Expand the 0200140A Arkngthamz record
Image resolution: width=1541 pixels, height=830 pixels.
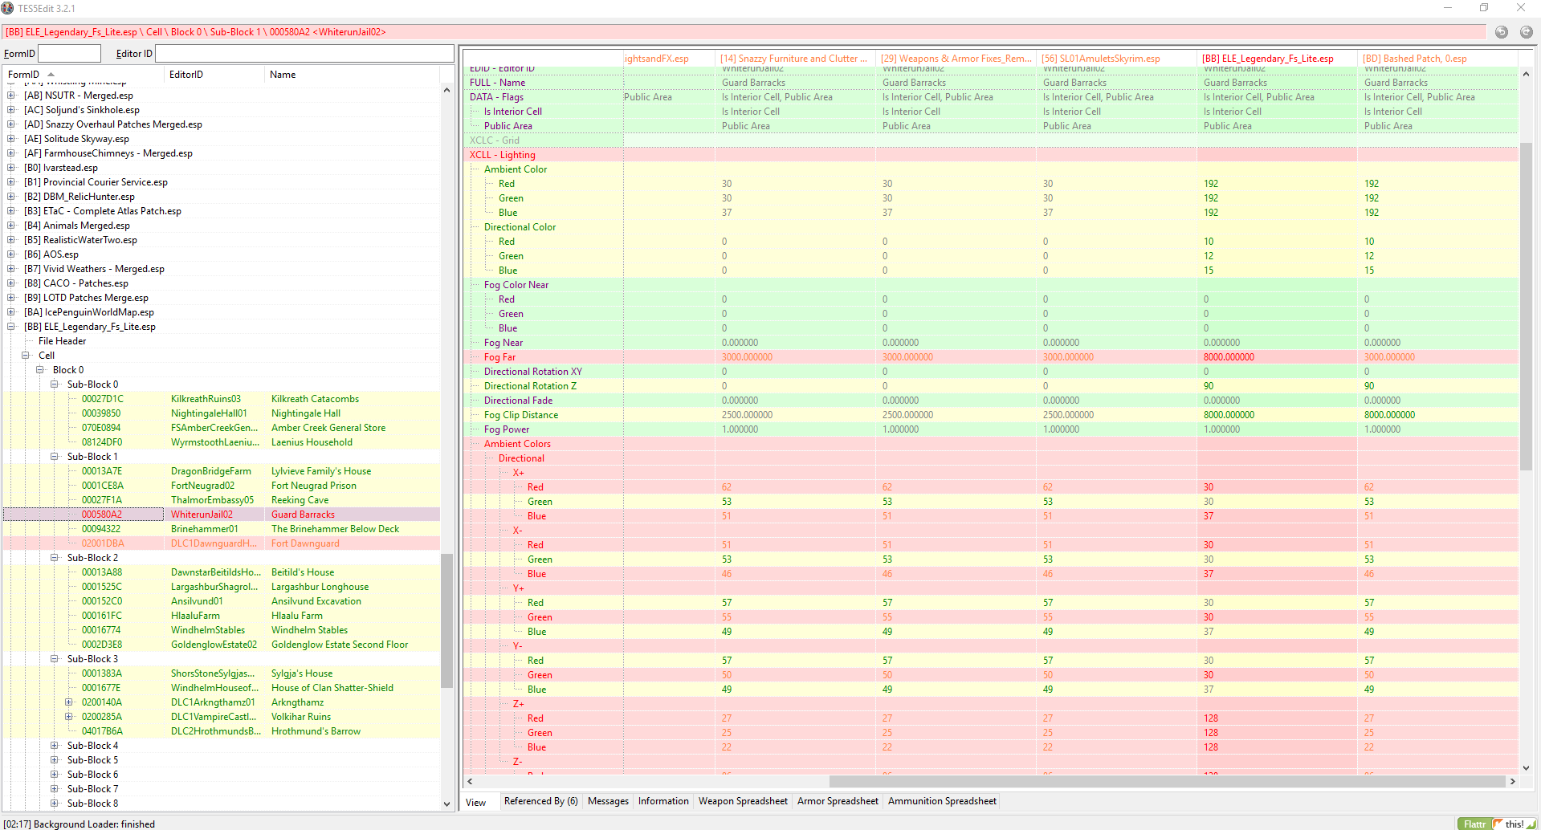pos(69,702)
